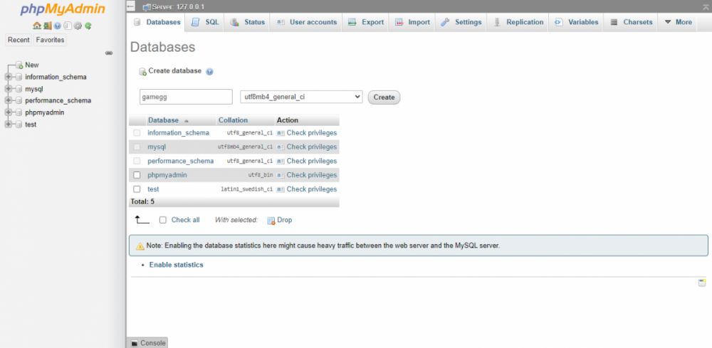712x348 pixels.
Task: Expand test node in navigation tree
Action: click(x=8, y=125)
